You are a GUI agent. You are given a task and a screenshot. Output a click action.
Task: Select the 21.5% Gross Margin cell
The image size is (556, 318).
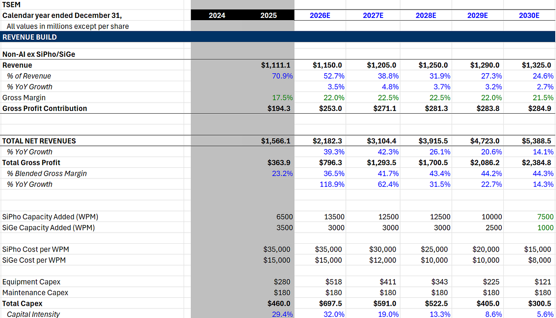(x=543, y=98)
